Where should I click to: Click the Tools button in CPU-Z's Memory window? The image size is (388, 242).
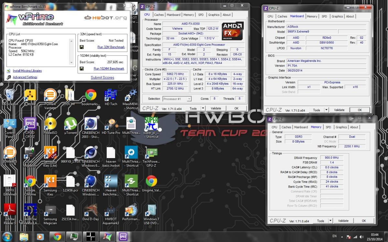[x=320, y=221]
